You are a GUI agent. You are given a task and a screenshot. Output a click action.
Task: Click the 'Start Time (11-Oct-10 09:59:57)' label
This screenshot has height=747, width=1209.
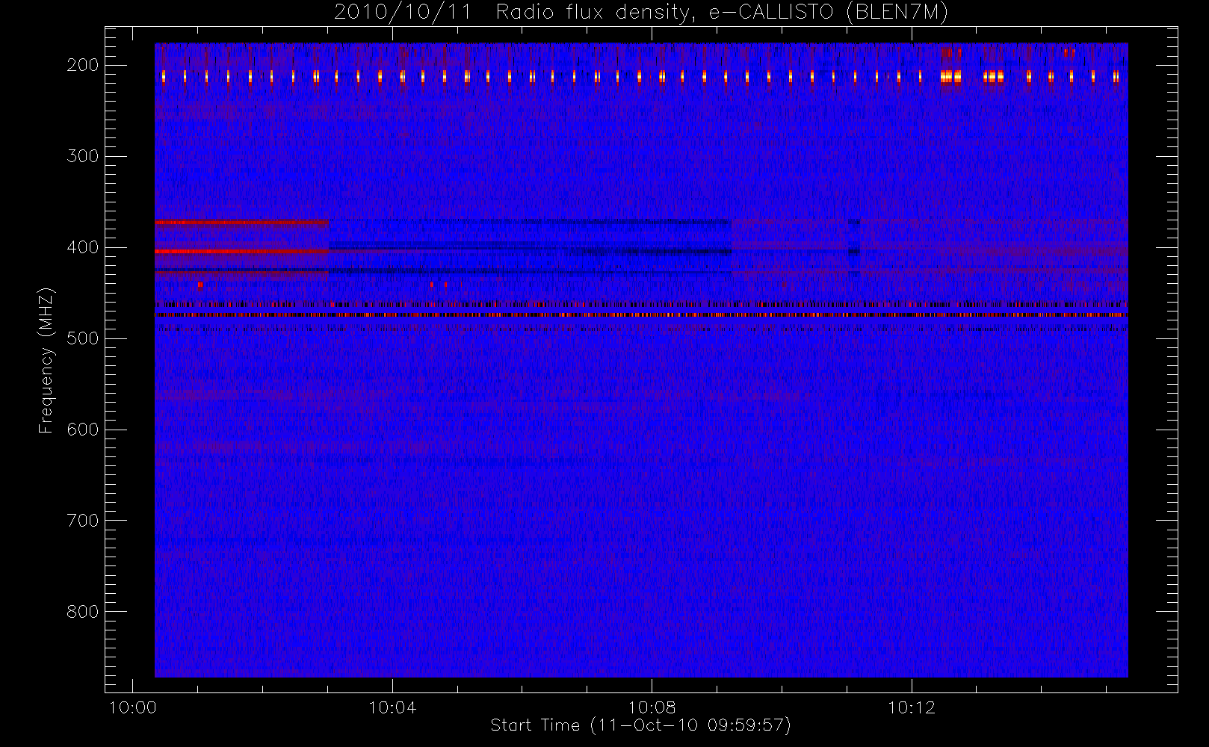point(640,725)
